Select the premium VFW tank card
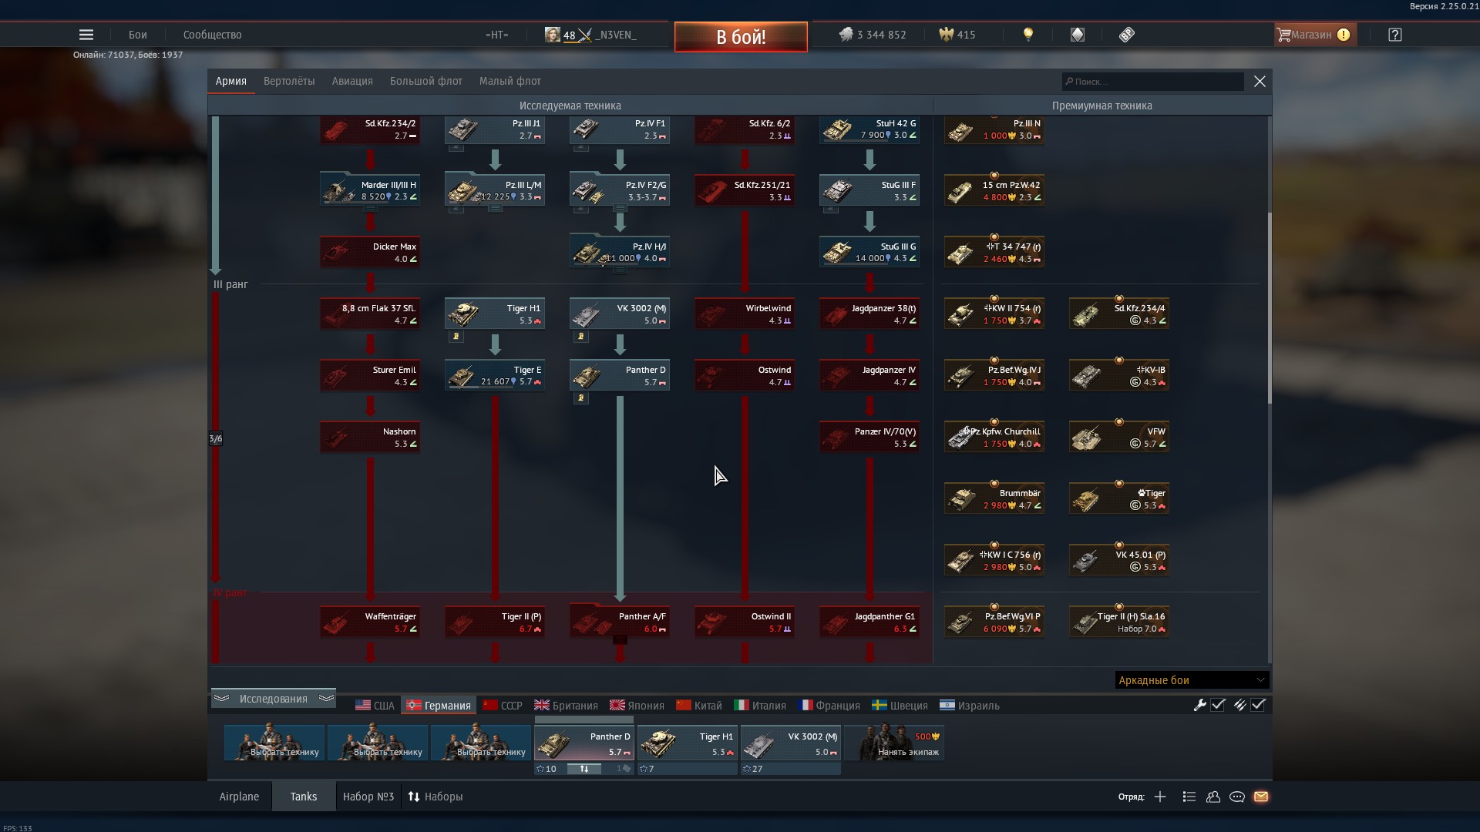This screenshot has width=1480, height=832. 1119,437
